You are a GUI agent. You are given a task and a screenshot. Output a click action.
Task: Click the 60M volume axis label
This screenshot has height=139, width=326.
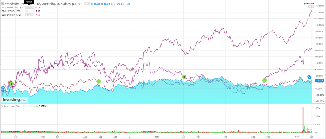318,108
